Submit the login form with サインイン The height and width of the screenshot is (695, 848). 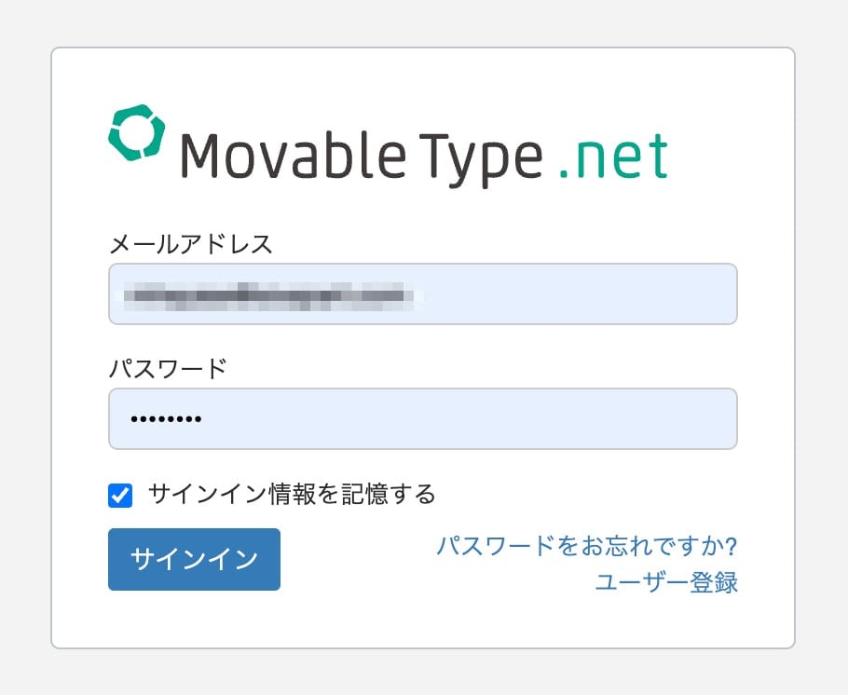point(194,559)
